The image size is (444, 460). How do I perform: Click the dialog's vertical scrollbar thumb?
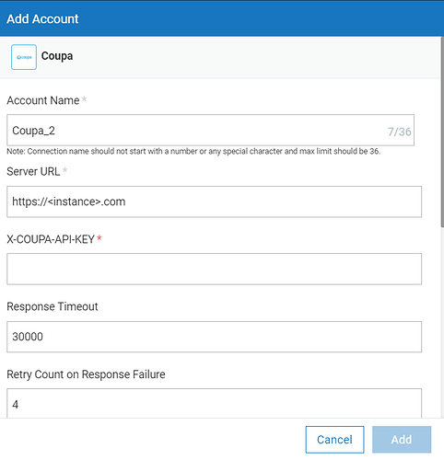click(442, 132)
